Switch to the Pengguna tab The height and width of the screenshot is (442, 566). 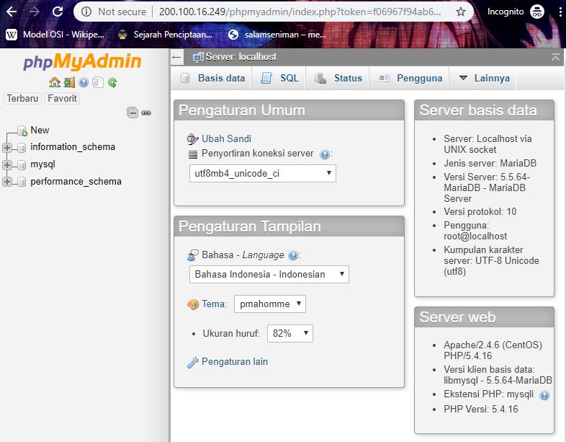[x=410, y=78]
